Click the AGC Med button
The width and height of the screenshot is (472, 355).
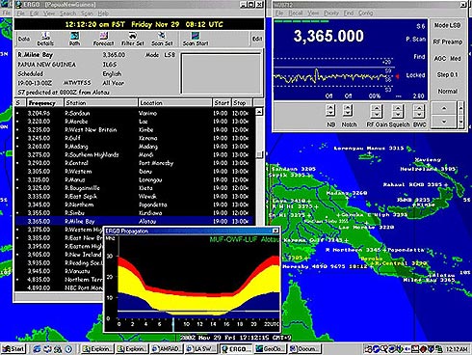(447, 59)
